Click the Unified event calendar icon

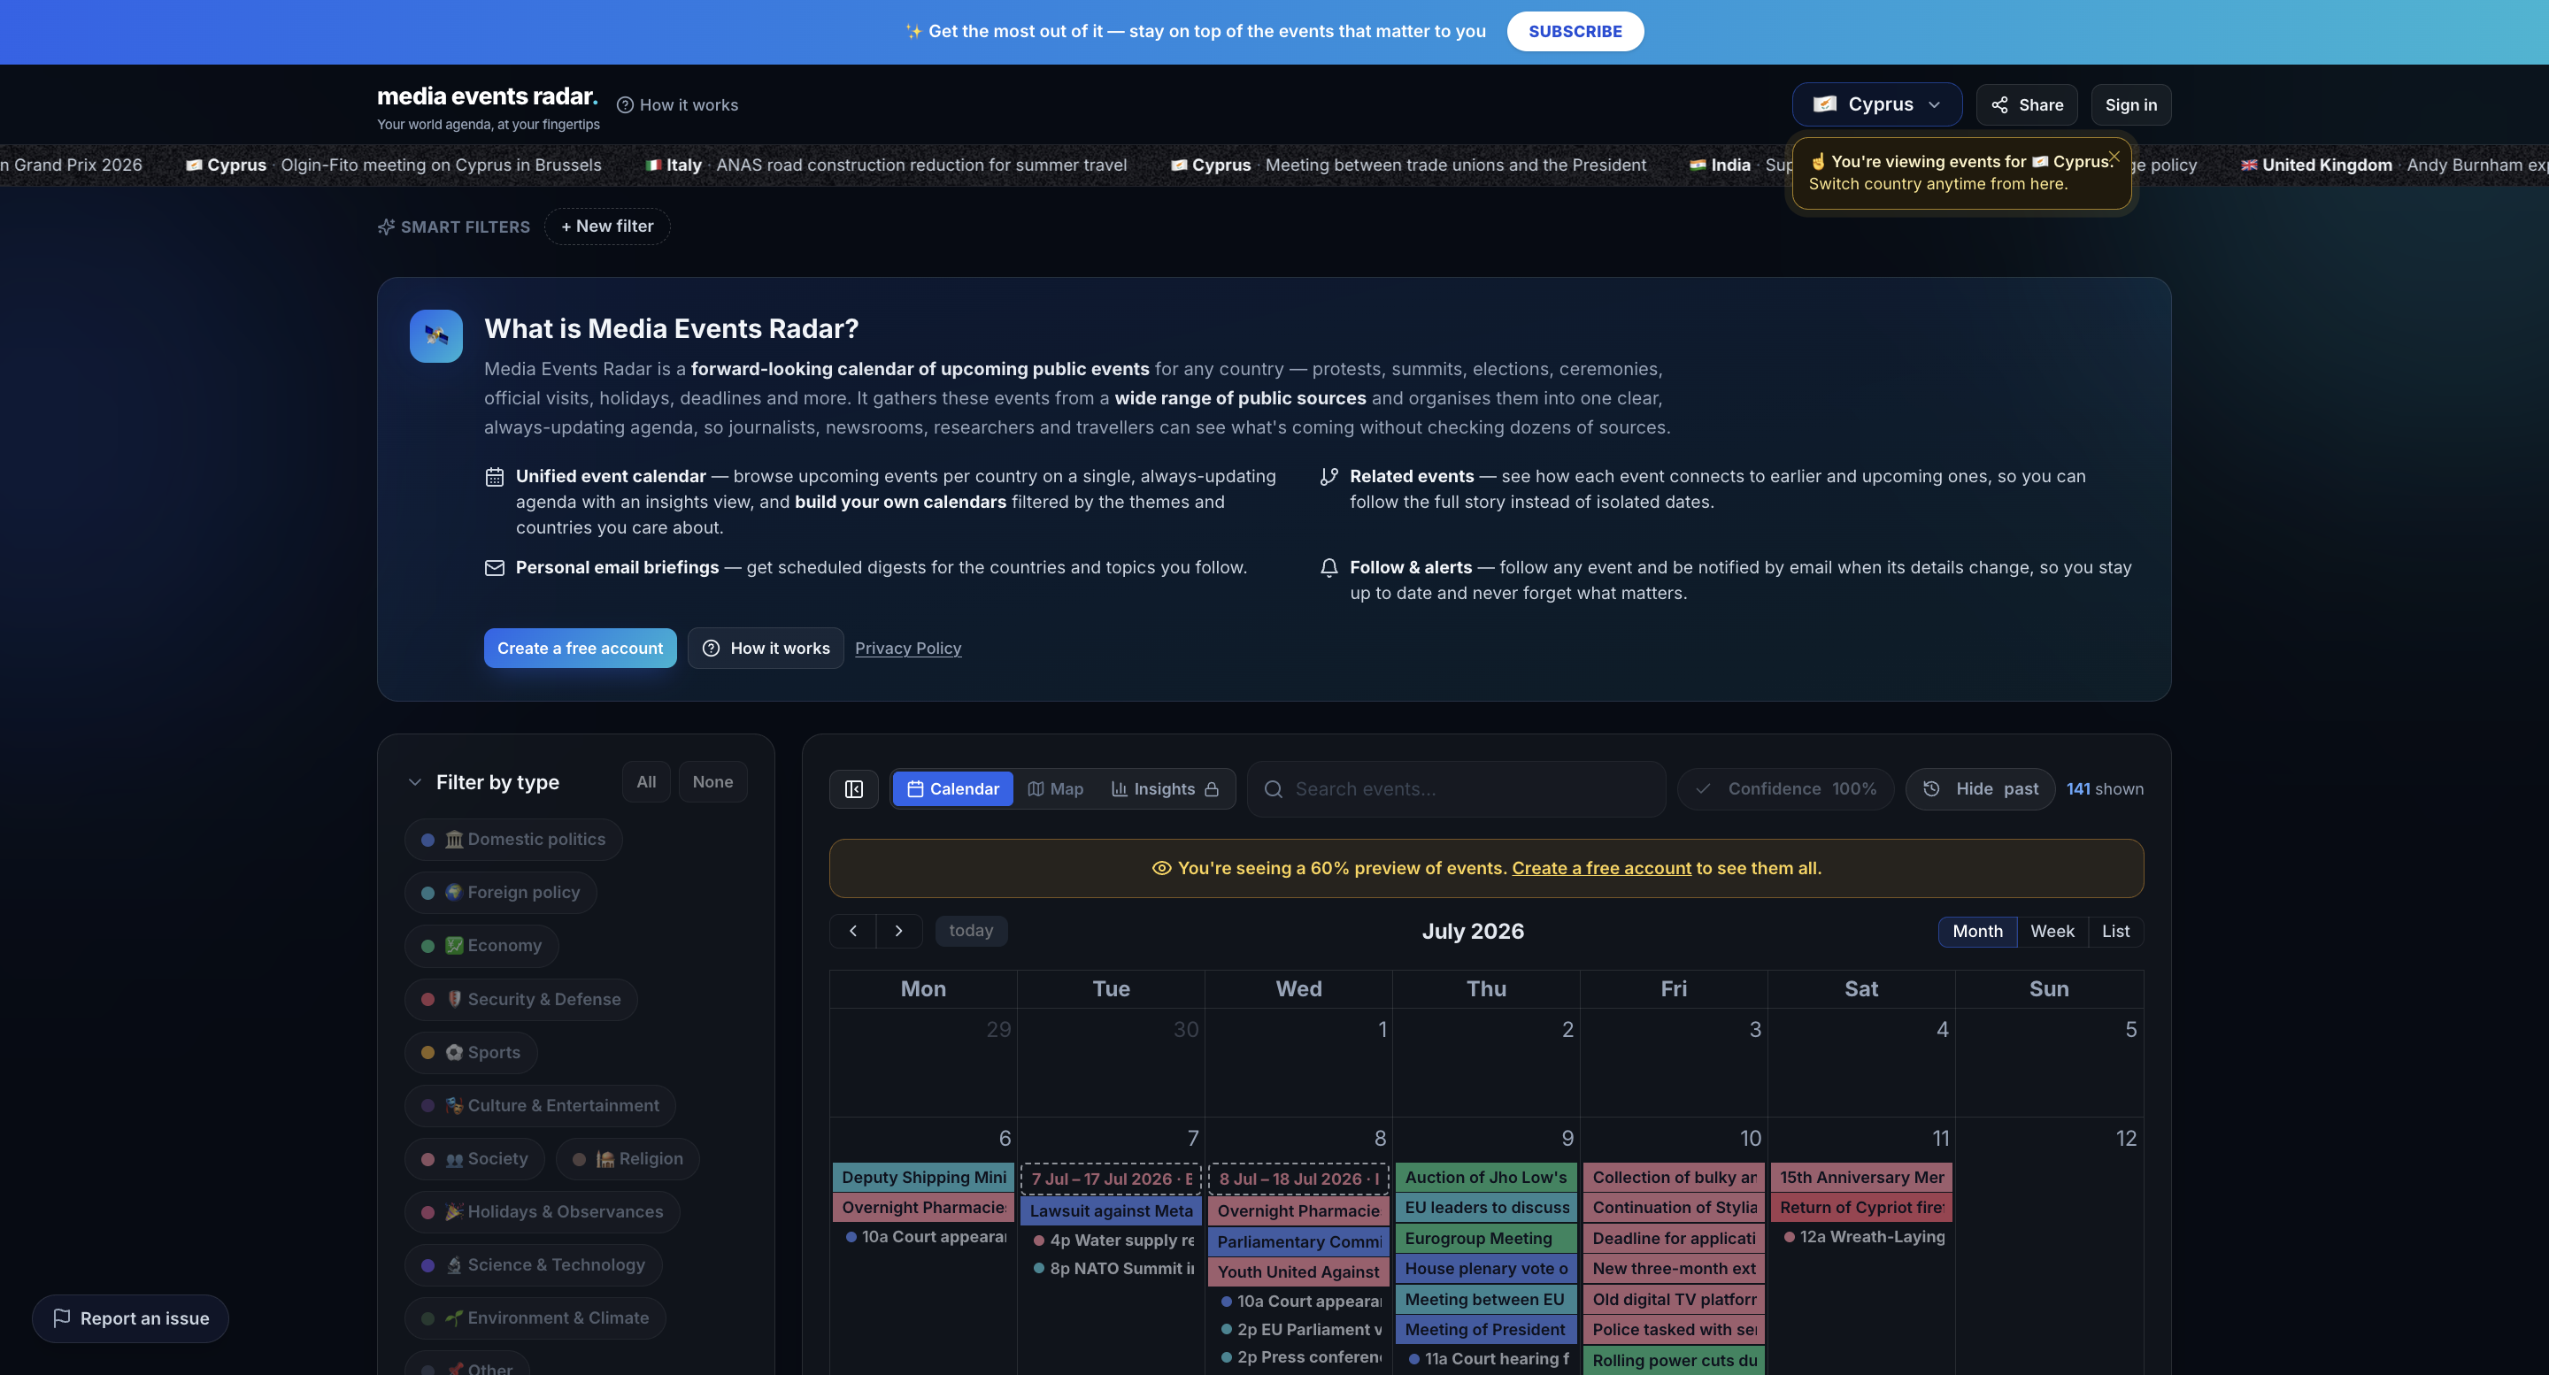[x=495, y=477]
